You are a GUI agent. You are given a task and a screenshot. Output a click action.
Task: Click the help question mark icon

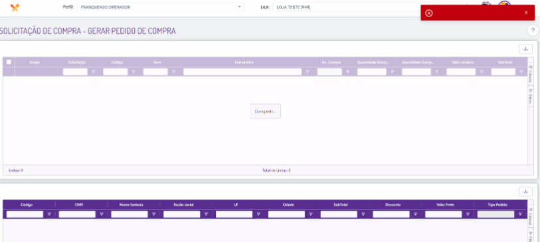[x=533, y=30]
